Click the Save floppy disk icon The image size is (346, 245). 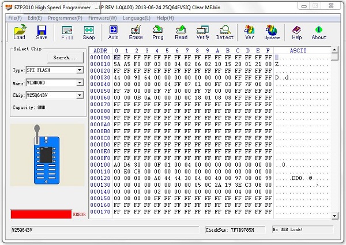(42, 32)
